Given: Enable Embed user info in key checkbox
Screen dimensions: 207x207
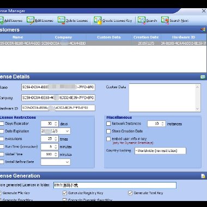Looking at the screenshot, I should pyautogui.click(x=108, y=139).
